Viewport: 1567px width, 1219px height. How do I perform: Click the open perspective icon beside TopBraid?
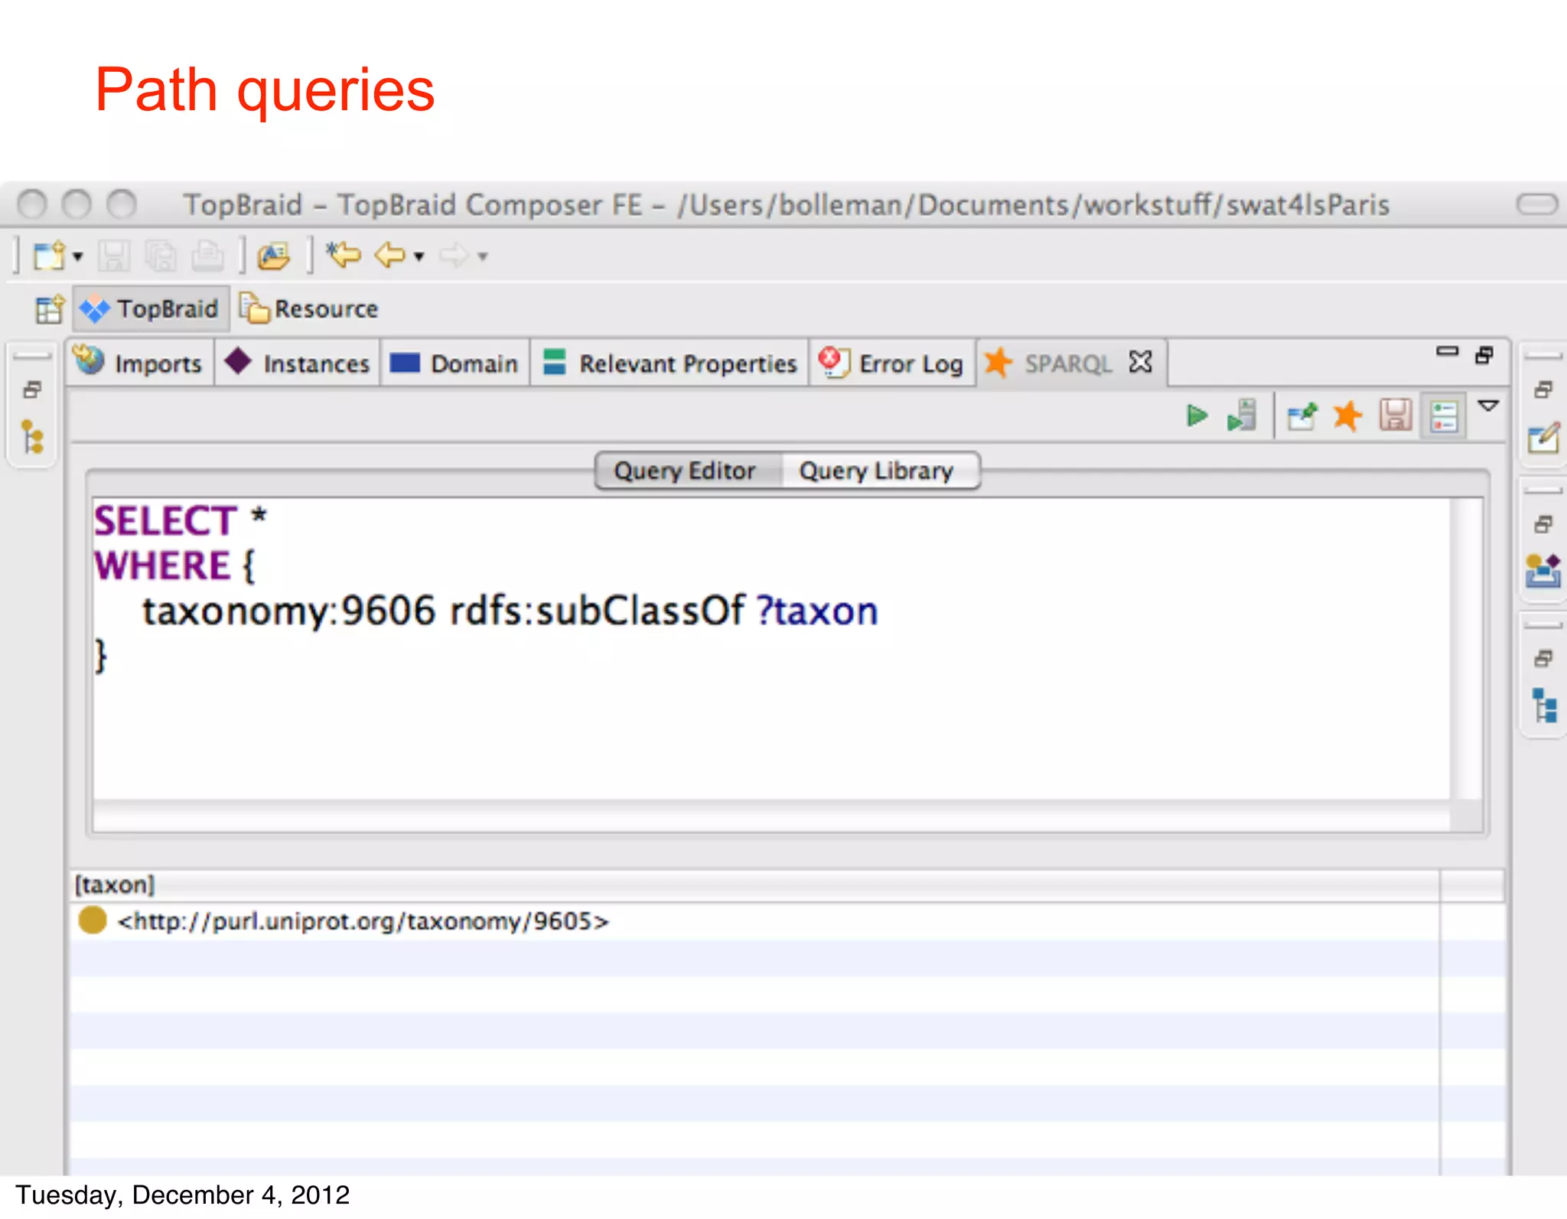[x=49, y=310]
